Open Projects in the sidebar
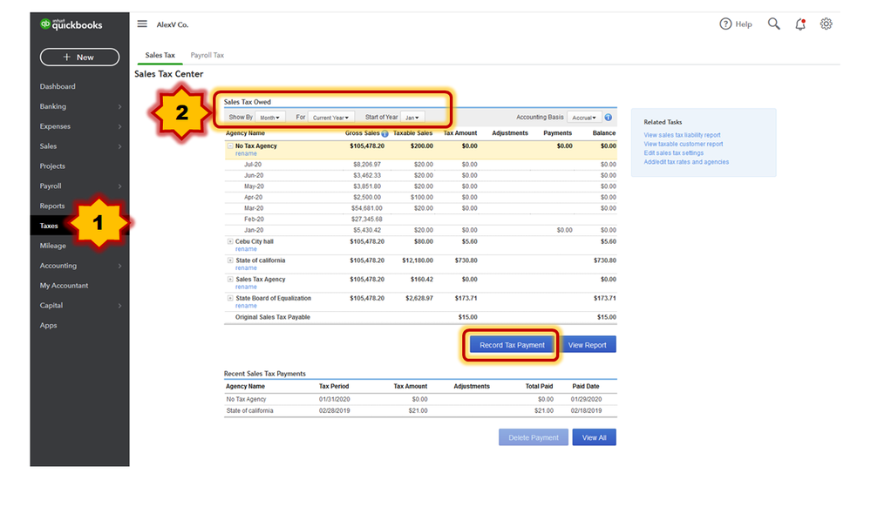Image resolution: width=871 pixels, height=507 pixels. (x=52, y=166)
